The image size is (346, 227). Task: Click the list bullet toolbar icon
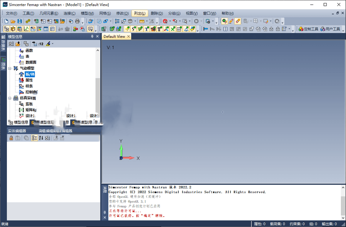point(117,21)
